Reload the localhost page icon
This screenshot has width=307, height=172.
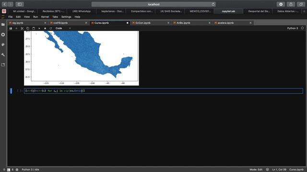213,4
